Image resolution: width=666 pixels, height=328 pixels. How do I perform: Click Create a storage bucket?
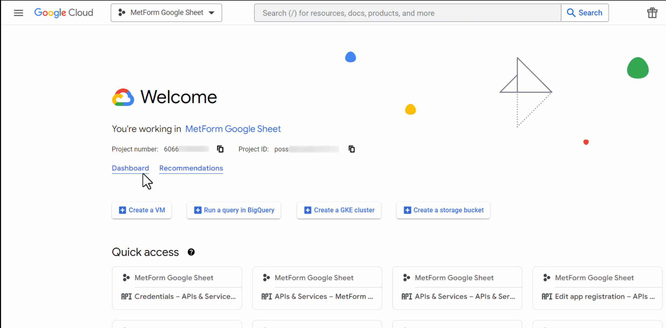443,210
